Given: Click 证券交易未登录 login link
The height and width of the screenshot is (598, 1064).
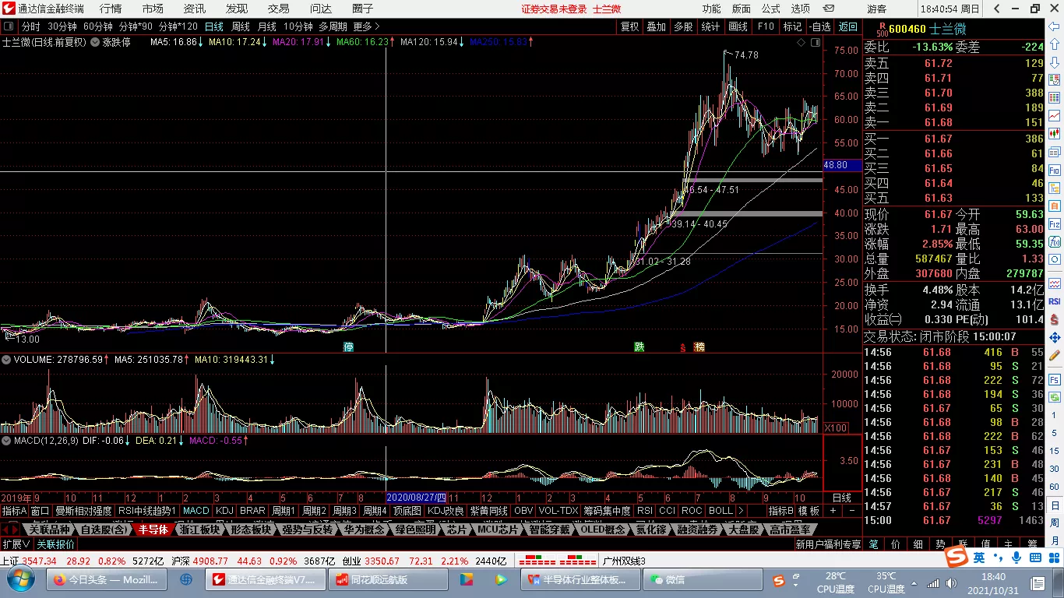Looking at the screenshot, I should [x=554, y=9].
